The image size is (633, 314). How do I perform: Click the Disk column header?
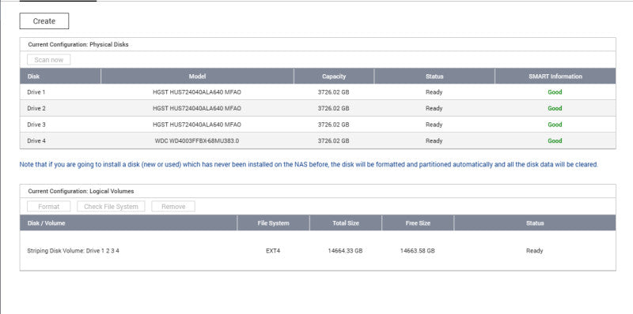tap(60, 76)
